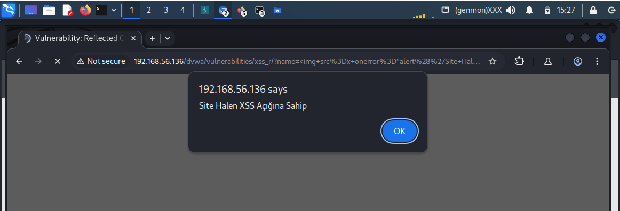Open the Chrome Labs flask icon
Screen dimensions: 620x211
(x=547, y=61)
